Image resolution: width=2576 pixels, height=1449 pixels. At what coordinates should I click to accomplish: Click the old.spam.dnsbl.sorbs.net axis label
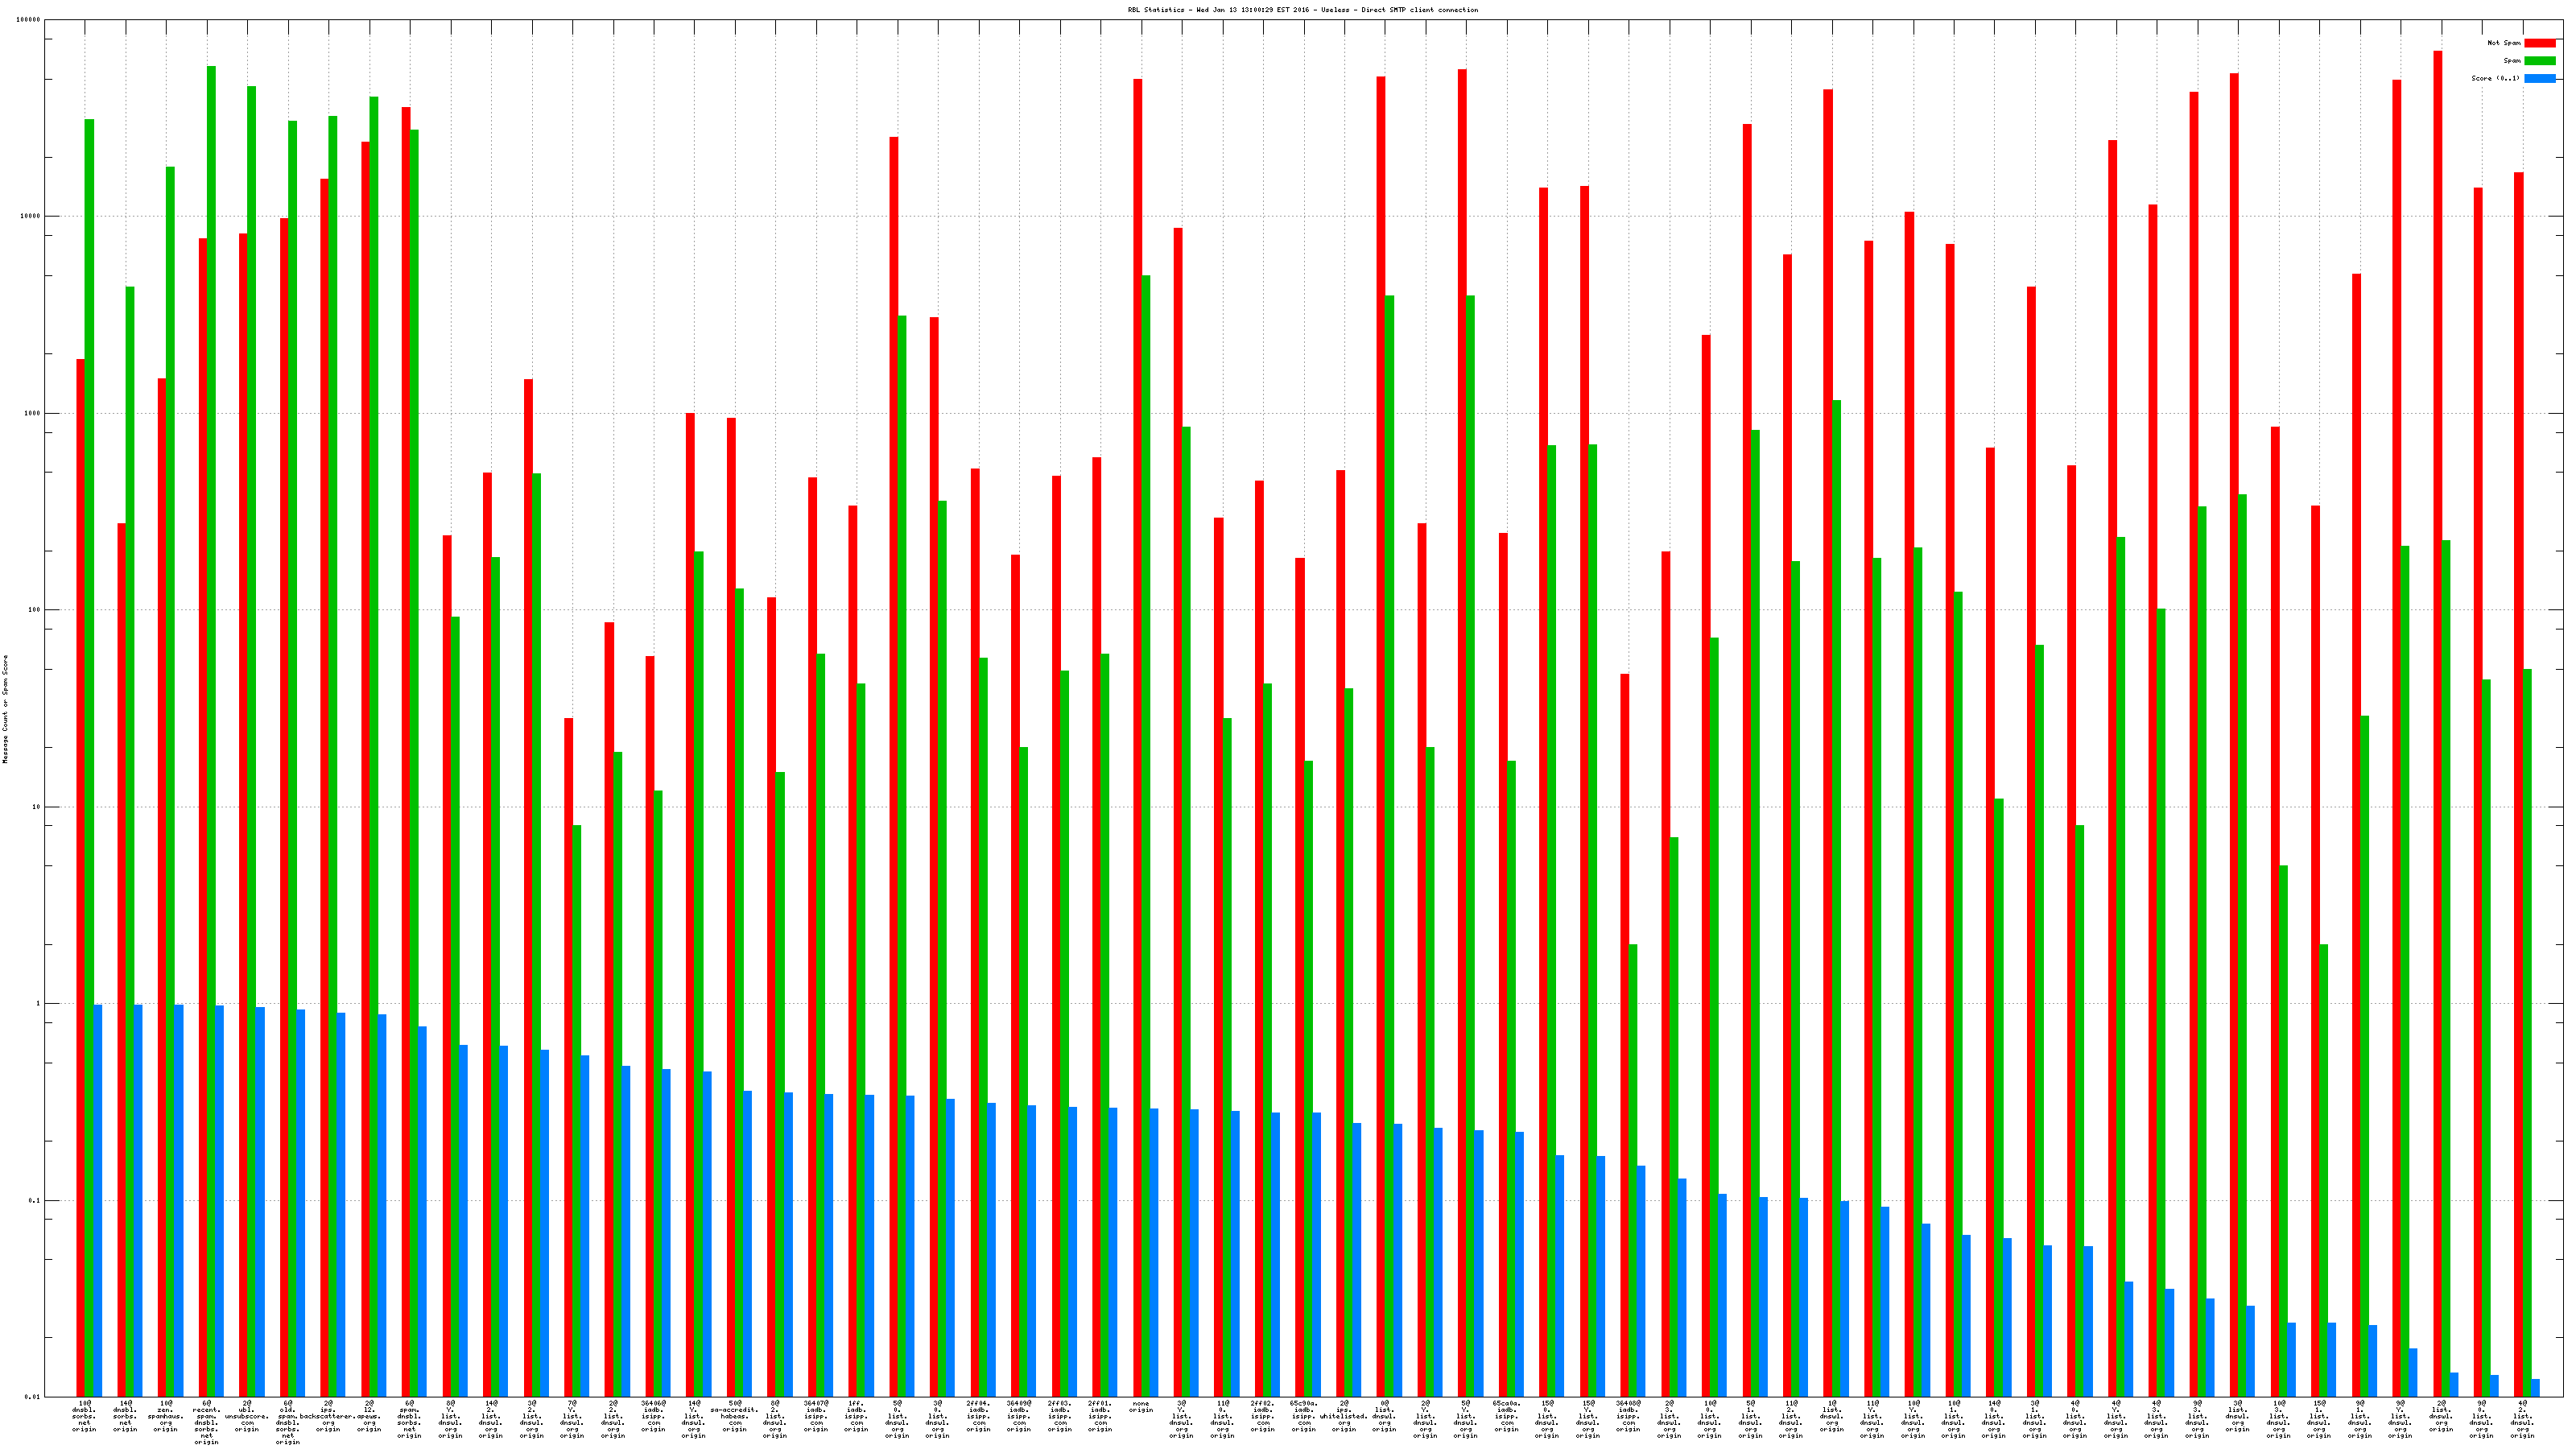tap(288, 1422)
